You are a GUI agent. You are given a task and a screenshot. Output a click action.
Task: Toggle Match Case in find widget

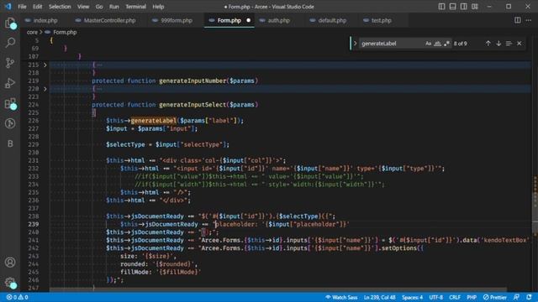coord(428,44)
